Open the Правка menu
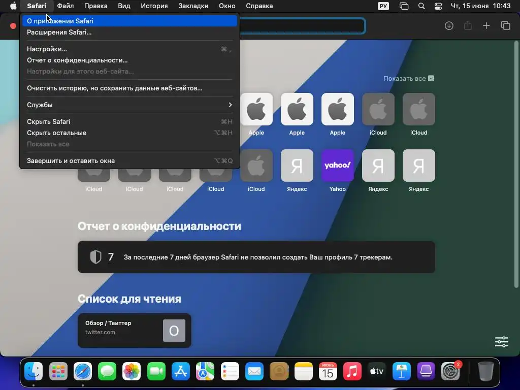The width and height of the screenshot is (520, 390). click(x=95, y=6)
